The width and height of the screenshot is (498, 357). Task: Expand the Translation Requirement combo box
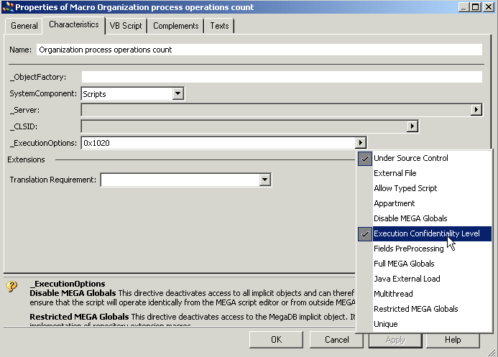point(265,180)
